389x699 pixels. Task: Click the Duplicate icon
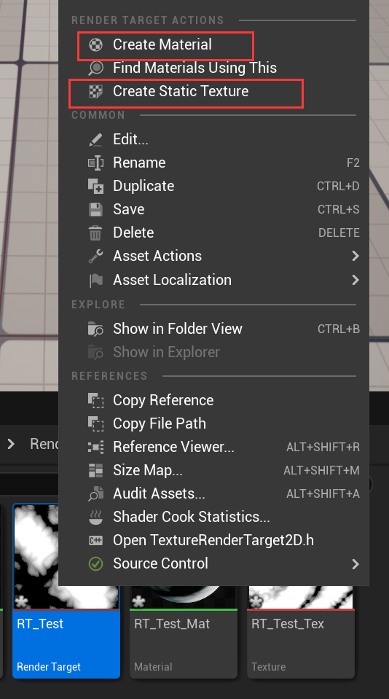(95, 186)
